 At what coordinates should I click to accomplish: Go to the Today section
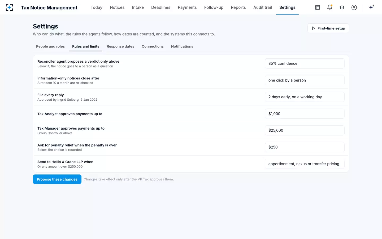97,7
